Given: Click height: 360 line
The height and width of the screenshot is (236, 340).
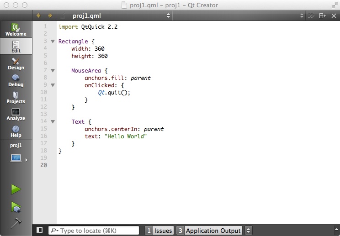Looking at the screenshot, I should (89, 56).
